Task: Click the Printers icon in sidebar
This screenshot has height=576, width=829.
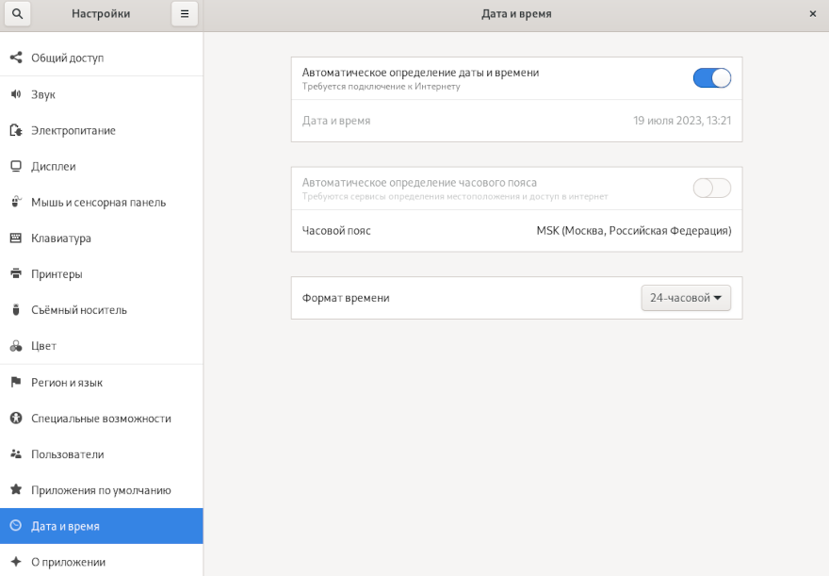Action: tap(16, 273)
